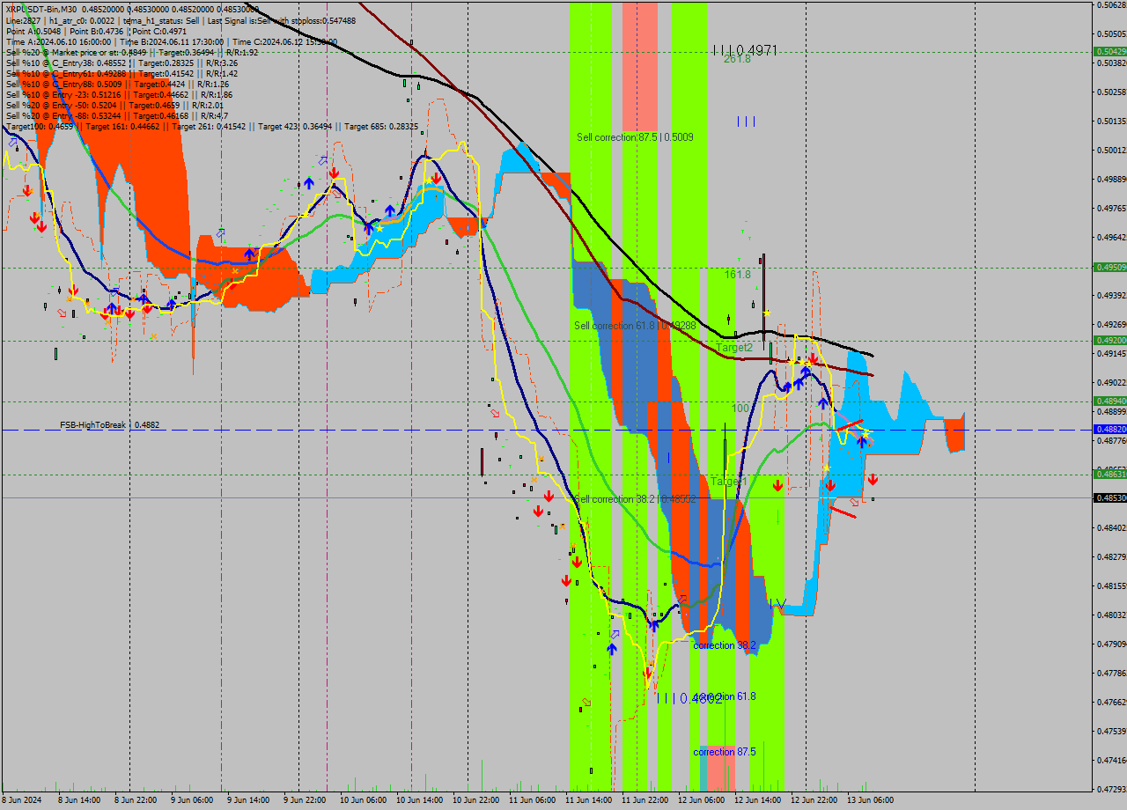The height and width of the screenshot is (810, 1127).
Task: Select the 'Sell correction 87.5 | 0.5009' label
Action: [635, 137]
